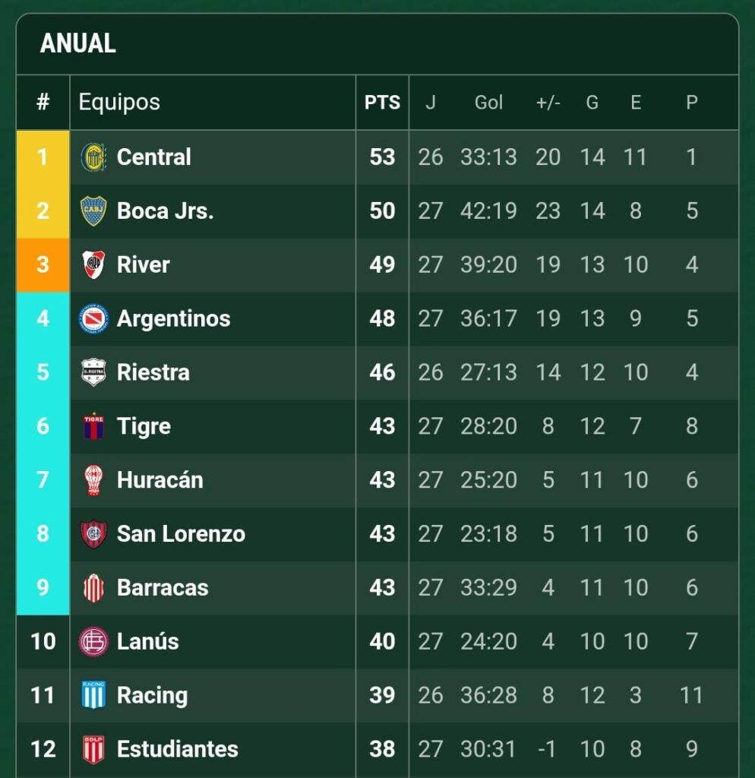Click the Huracán club crest
The image size is (755, 778).
[93, 480]
